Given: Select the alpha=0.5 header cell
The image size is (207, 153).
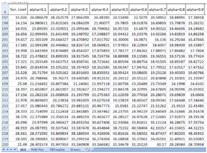Looking at the screenshot, I should (x=120, y=9).
